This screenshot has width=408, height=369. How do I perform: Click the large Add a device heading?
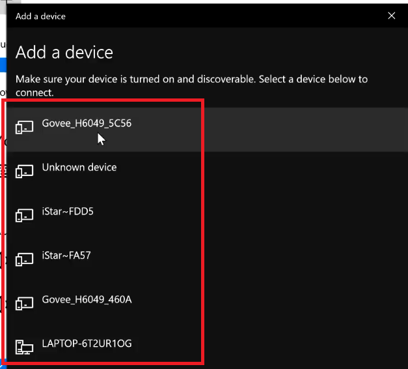click(x=64, y=52)
